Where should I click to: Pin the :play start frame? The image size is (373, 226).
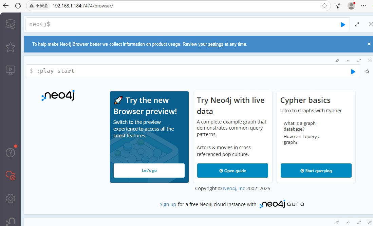pos(337,60)
